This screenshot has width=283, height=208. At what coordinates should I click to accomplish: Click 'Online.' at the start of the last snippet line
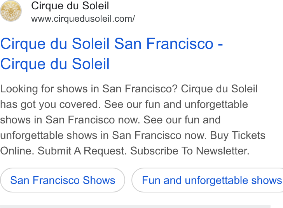(17, 151)
